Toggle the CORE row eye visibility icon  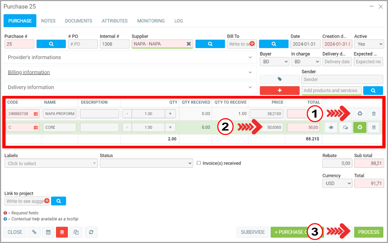click(331, 128)
